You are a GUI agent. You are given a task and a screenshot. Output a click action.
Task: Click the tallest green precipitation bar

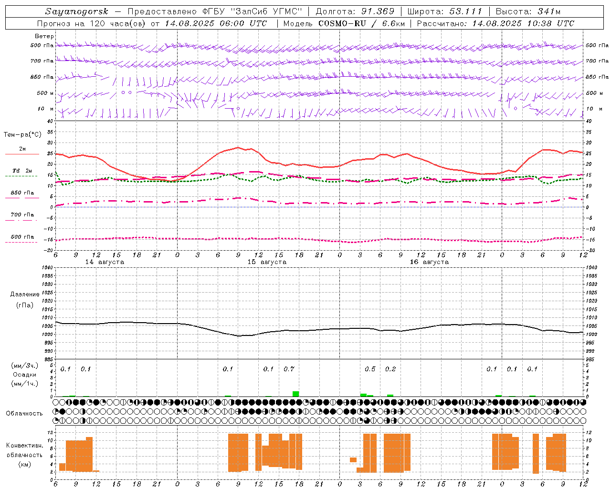click(x=296, y=394)
